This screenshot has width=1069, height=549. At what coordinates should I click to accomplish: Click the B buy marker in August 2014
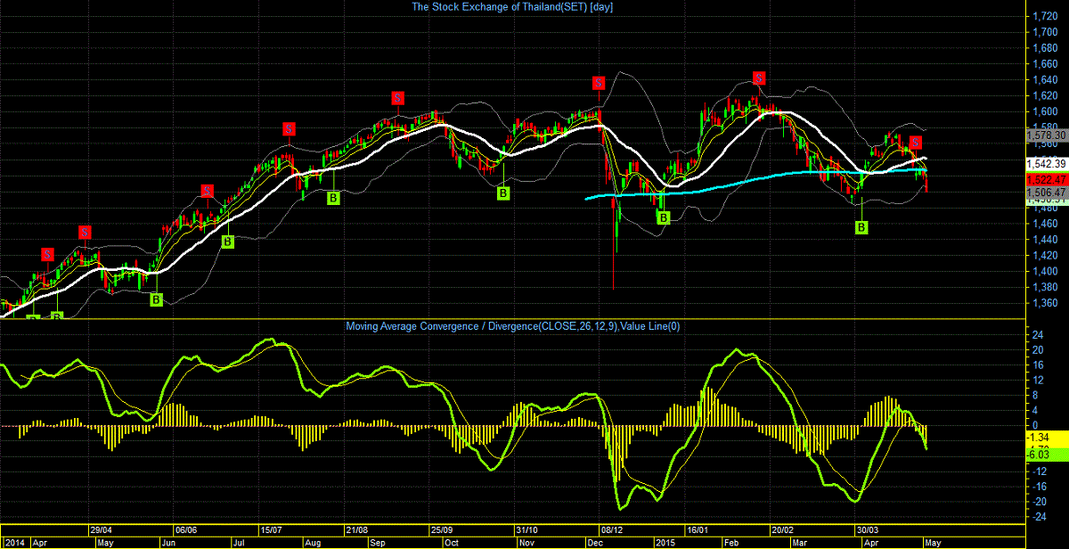332,198
